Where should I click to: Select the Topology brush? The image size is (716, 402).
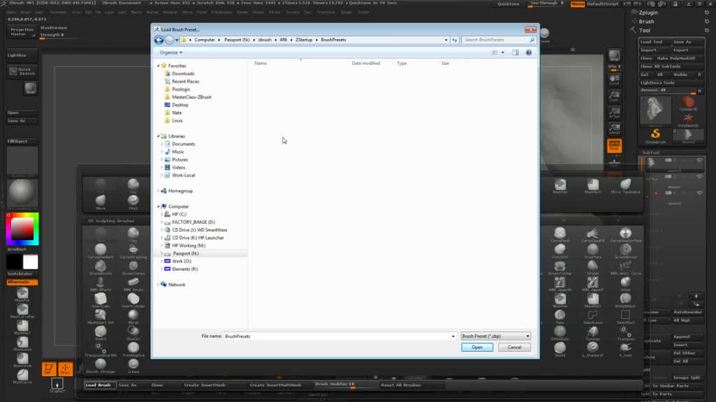pyautogui.click(x=593, y=332)
